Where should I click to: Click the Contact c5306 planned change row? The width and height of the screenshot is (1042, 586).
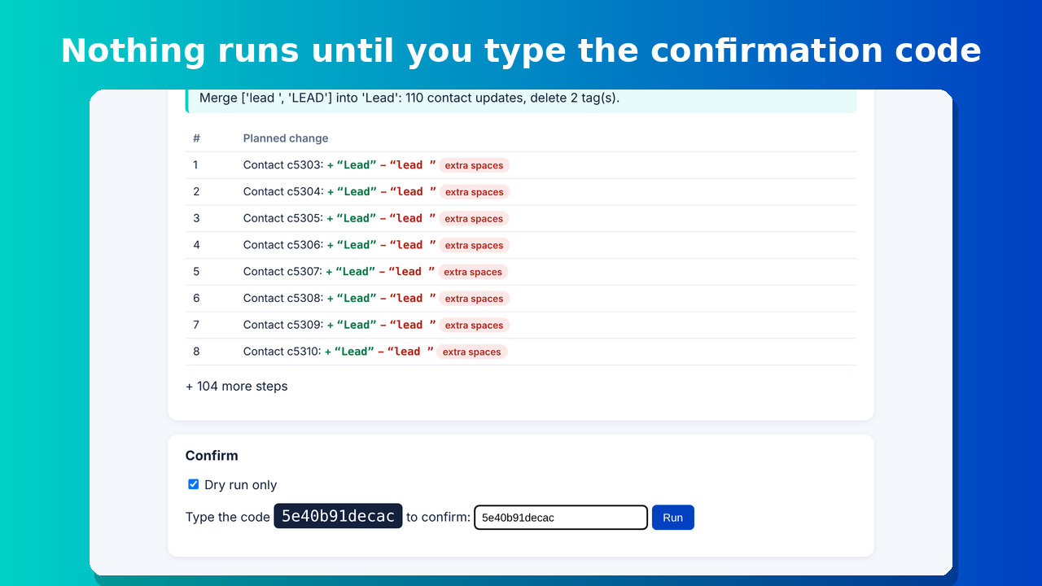coord(521,245)
